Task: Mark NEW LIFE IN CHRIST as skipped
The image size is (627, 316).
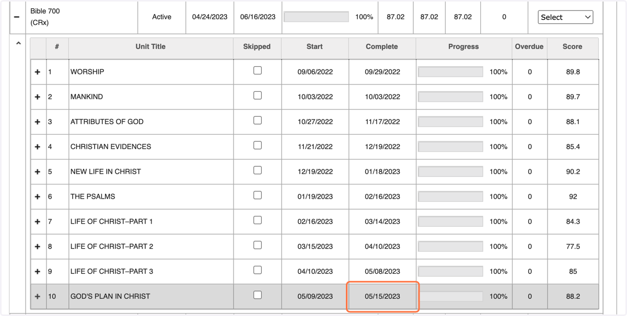Action: (258, 171)
